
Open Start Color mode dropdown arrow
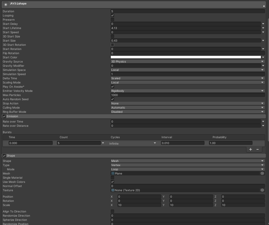(263, 57)
